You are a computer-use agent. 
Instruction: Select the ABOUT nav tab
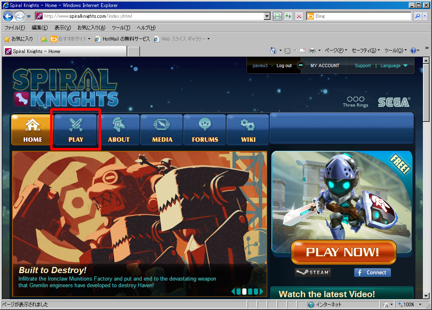pyautogui.click(x=119, y=130)
